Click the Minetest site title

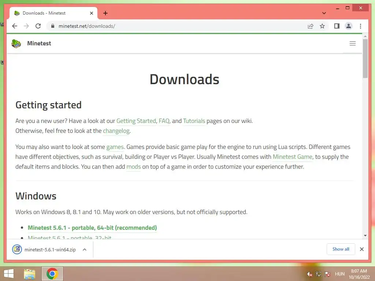pyautogui.click(x=39, y=43)
